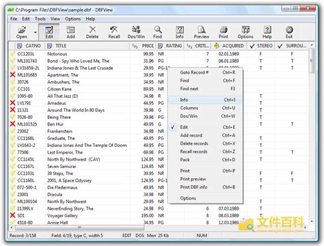Open the File menu

pyautogui.click(x=14, y=19)
